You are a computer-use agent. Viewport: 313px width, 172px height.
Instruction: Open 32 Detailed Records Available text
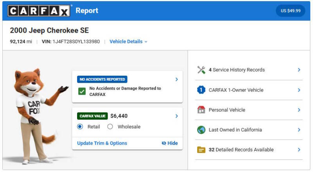(x=241, y=150)
